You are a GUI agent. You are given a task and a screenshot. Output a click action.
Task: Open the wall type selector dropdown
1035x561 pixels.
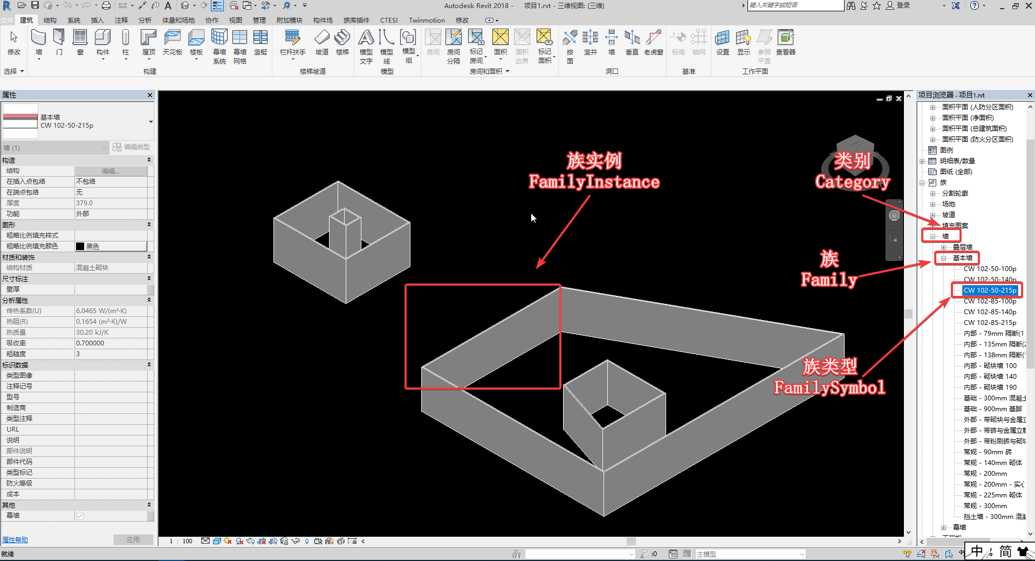(x=150, y=122)
